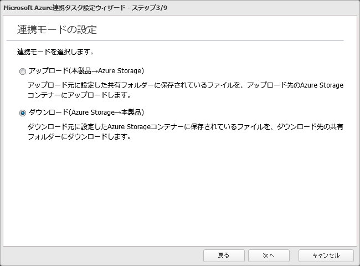Click the 連携モードの設定 heading
Image resolution: width=360 pixels, height=266 pixels.
57,29
